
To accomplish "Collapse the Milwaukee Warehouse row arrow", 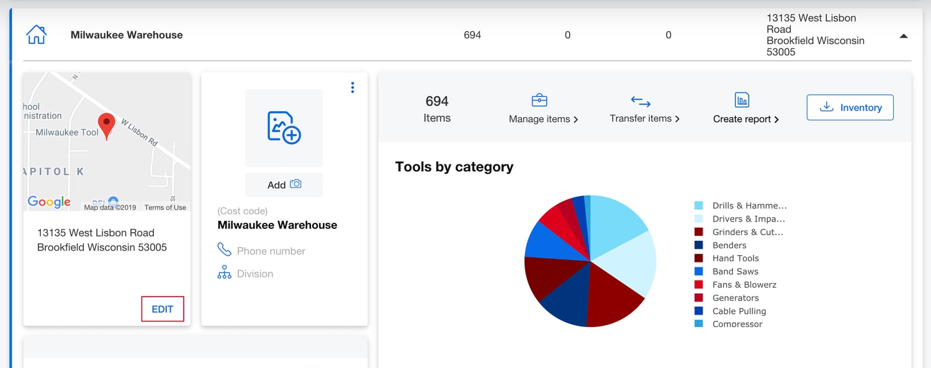I will pyautogui.click(x=904, y=36).
